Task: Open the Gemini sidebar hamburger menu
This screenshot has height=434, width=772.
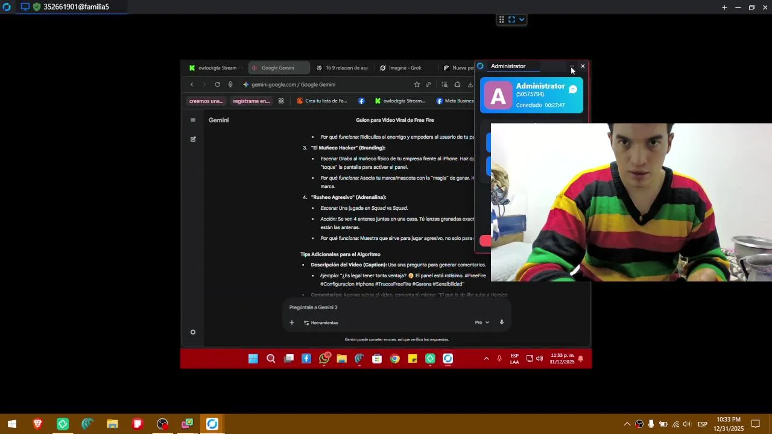Action: pos(193,120)
